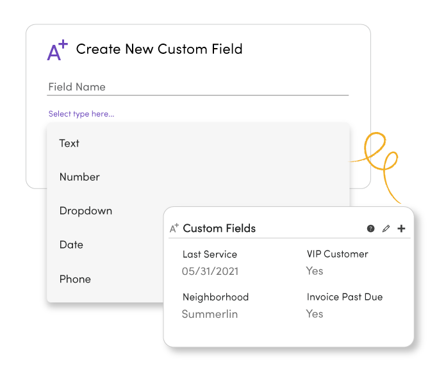Open the Select type here dropdown
This screenshot has width=446, height=371.
tap(81, 114)
